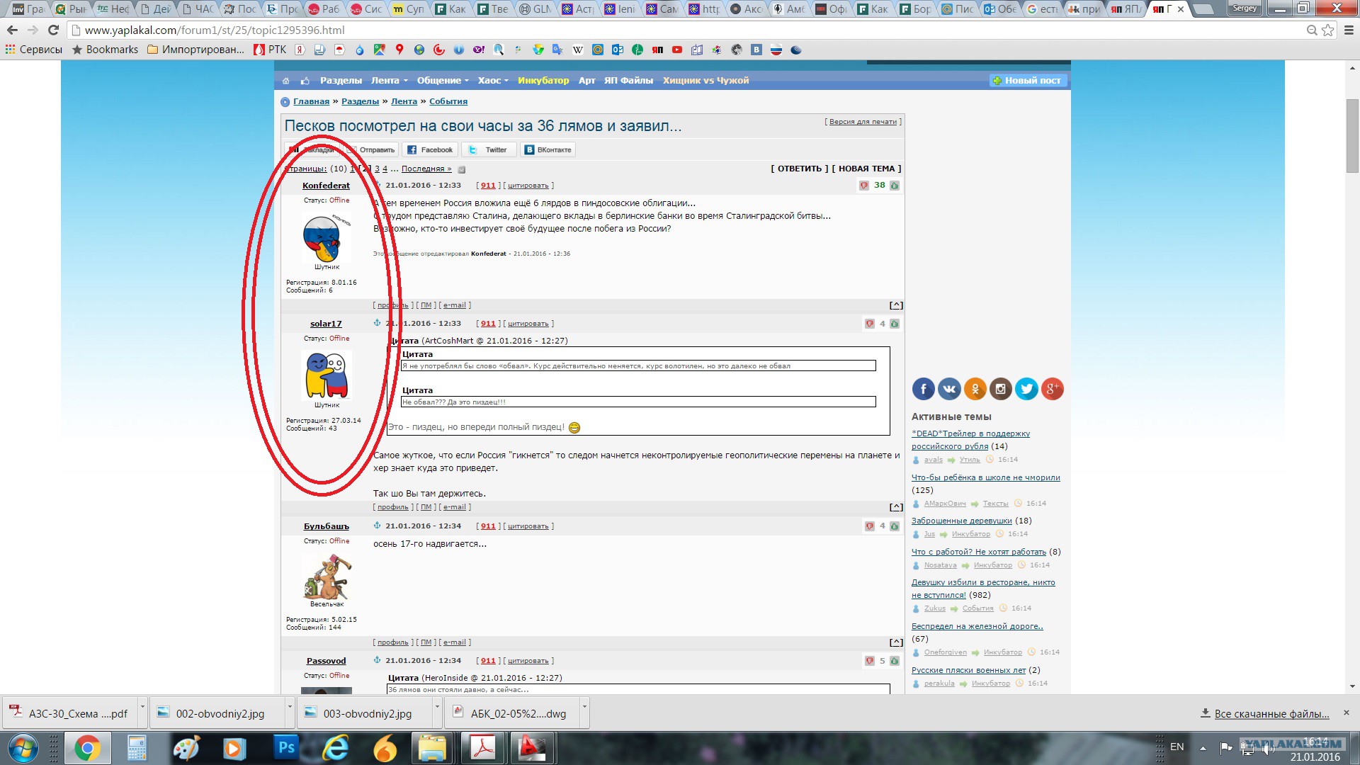Open Все скачанные файлы link

tap(1271, 714)
